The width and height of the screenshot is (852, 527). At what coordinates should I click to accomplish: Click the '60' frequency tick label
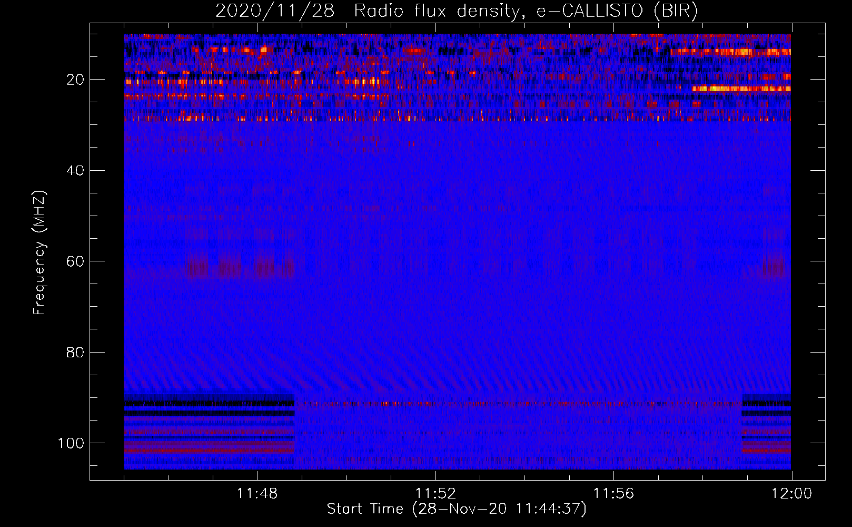click(x=75, y=262)
